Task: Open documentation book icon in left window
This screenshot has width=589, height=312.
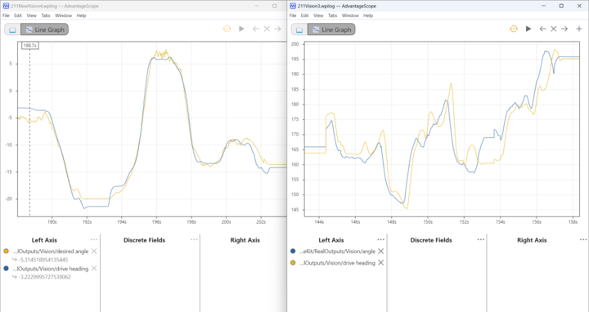Action: click(x=12, y=29)
